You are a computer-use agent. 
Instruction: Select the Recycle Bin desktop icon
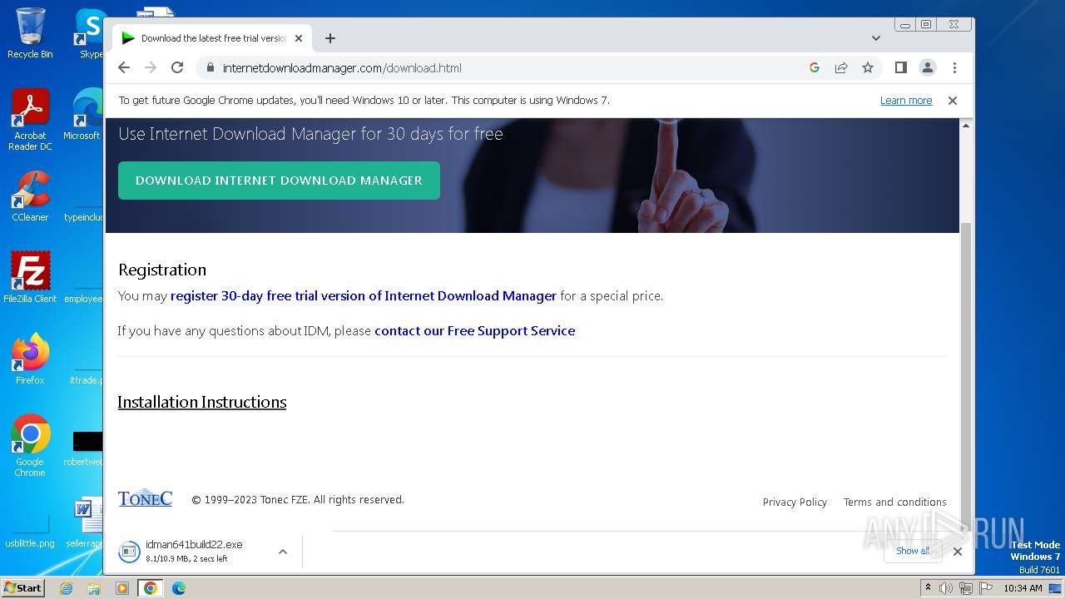coord(30,33)
